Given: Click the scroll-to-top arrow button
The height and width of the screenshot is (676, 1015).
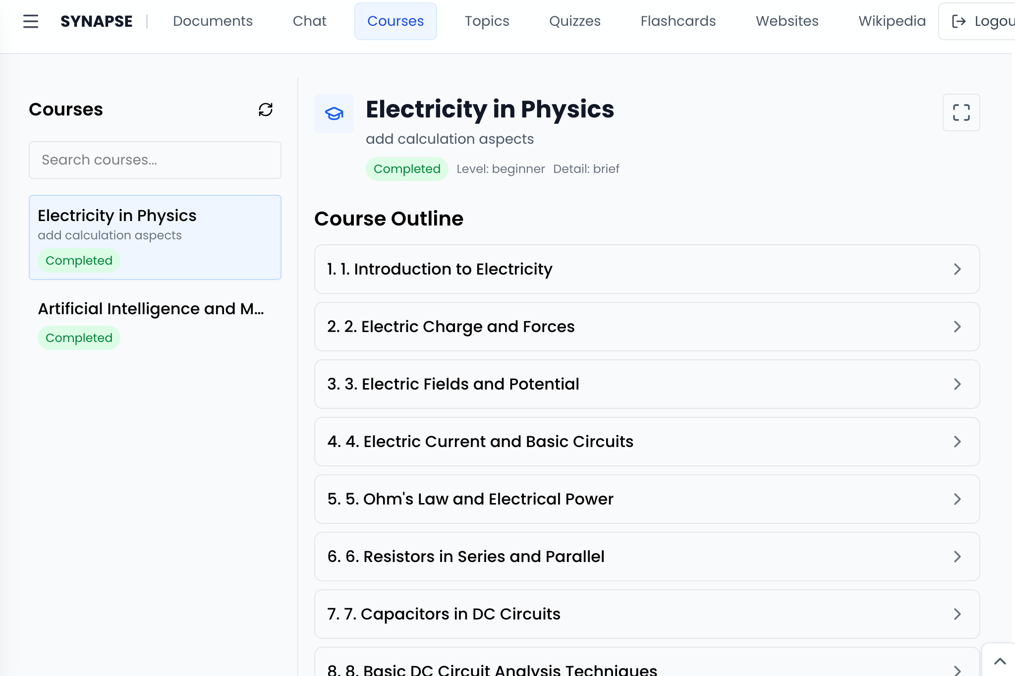Looking at the screenshot, I should point(1000,661).
